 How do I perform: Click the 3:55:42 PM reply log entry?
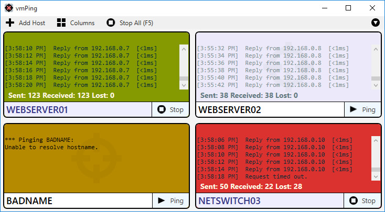[273, 85]
